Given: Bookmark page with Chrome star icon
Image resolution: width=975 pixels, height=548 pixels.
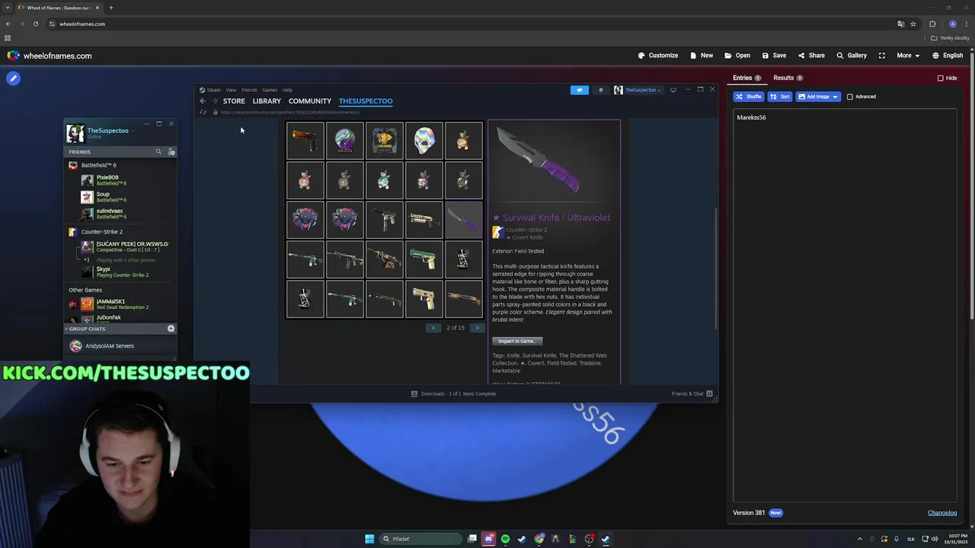Looking at the screenshot, I should tap(913, 24).
